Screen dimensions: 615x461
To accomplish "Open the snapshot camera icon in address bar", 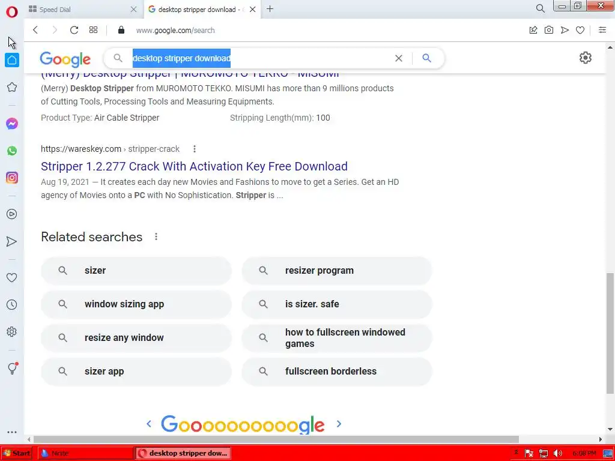I will (x=549, y=30).
